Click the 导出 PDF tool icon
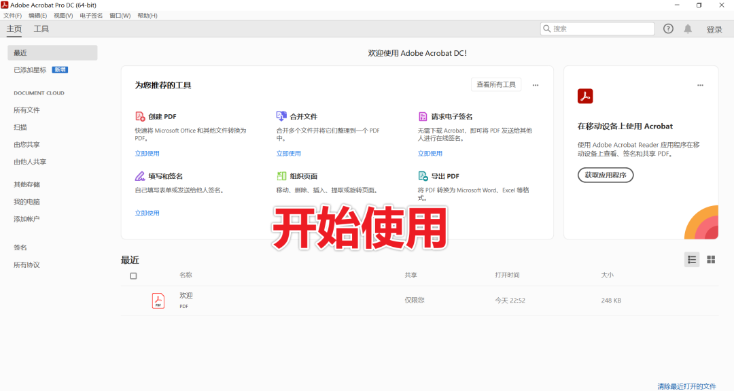734x391 pixels. [423, 176]
